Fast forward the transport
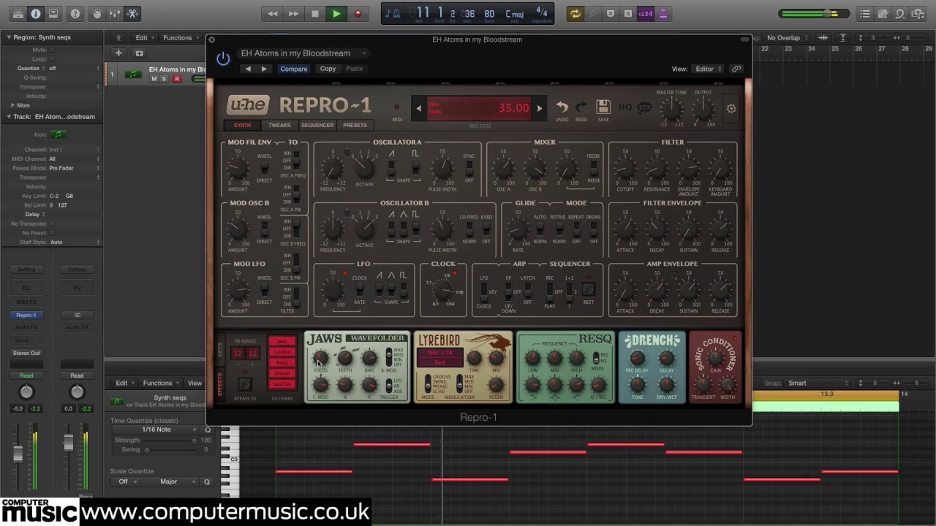936x526 pixels. (x=293, y=13)
